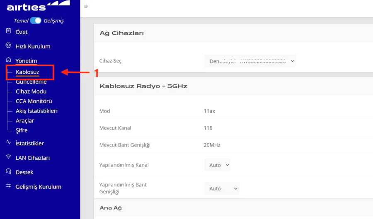Viewport: 373px width, 219px height.
Task: Open CCA Monitörü page
Action: (34, 101)
